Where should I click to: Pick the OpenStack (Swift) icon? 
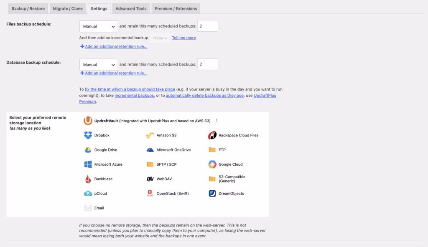coord(150,193)
